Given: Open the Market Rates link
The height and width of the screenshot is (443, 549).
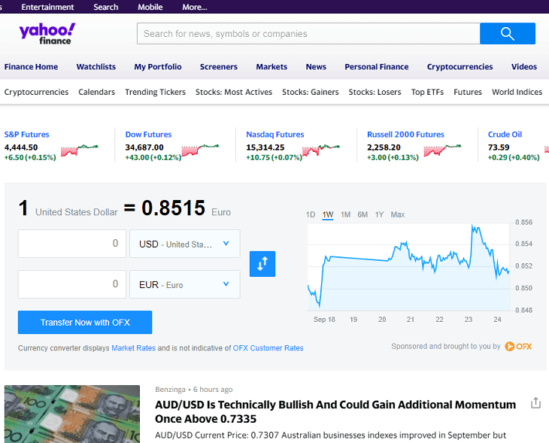Looking at the screenshot, I should pyautogui.click(x=133, y=348).
